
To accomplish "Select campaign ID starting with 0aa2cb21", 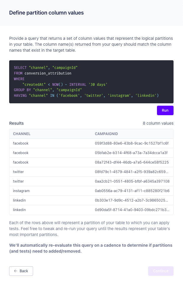I will (x=132, y=181).
